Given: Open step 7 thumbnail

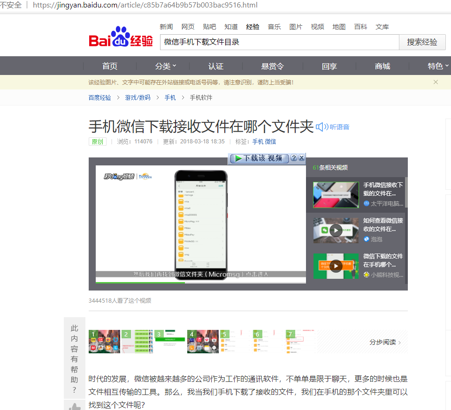Looking at the screenshot, I should point(301,342).
